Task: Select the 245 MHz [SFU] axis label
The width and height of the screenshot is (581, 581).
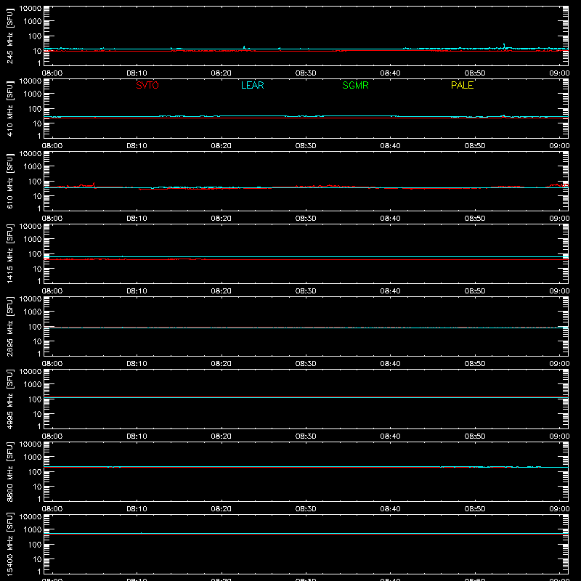Action: pos(9,36)
